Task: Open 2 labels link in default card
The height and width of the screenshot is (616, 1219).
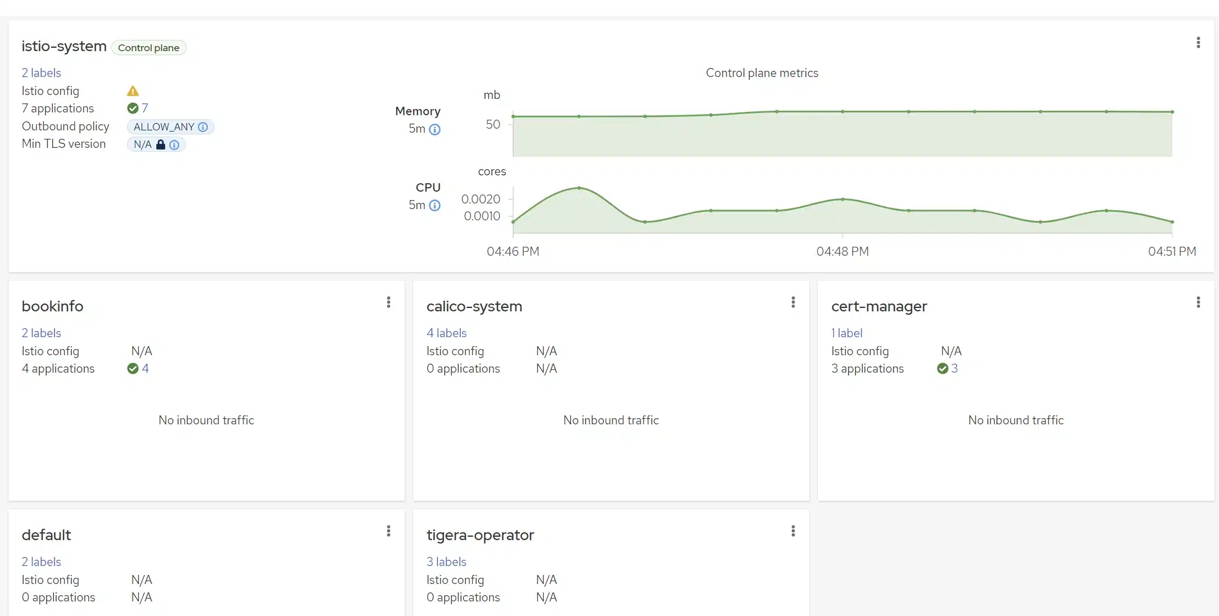Action: [41, 562]
